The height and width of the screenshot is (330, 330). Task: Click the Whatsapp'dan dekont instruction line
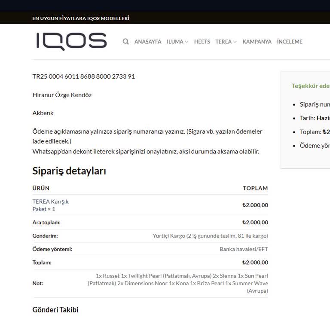146,152
